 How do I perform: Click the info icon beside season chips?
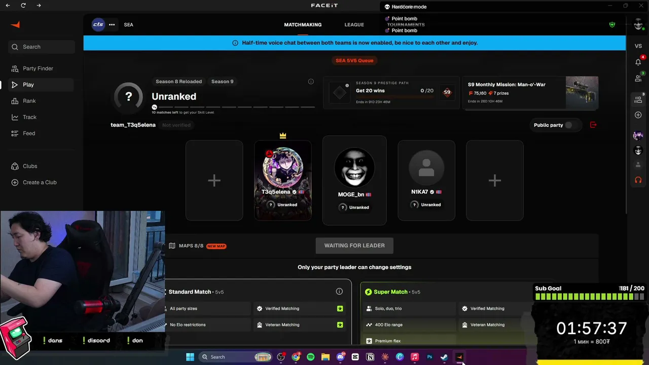(311, 82)
